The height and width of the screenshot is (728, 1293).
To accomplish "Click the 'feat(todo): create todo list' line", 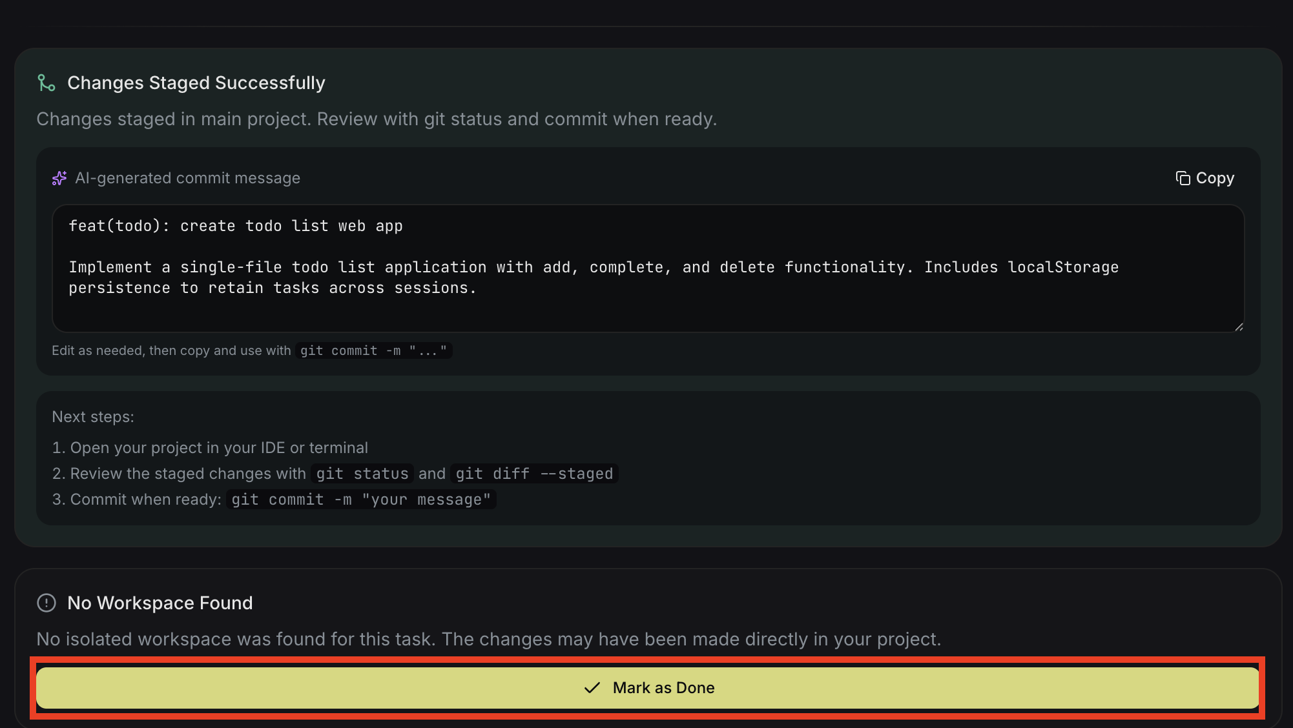I will 236,226.
